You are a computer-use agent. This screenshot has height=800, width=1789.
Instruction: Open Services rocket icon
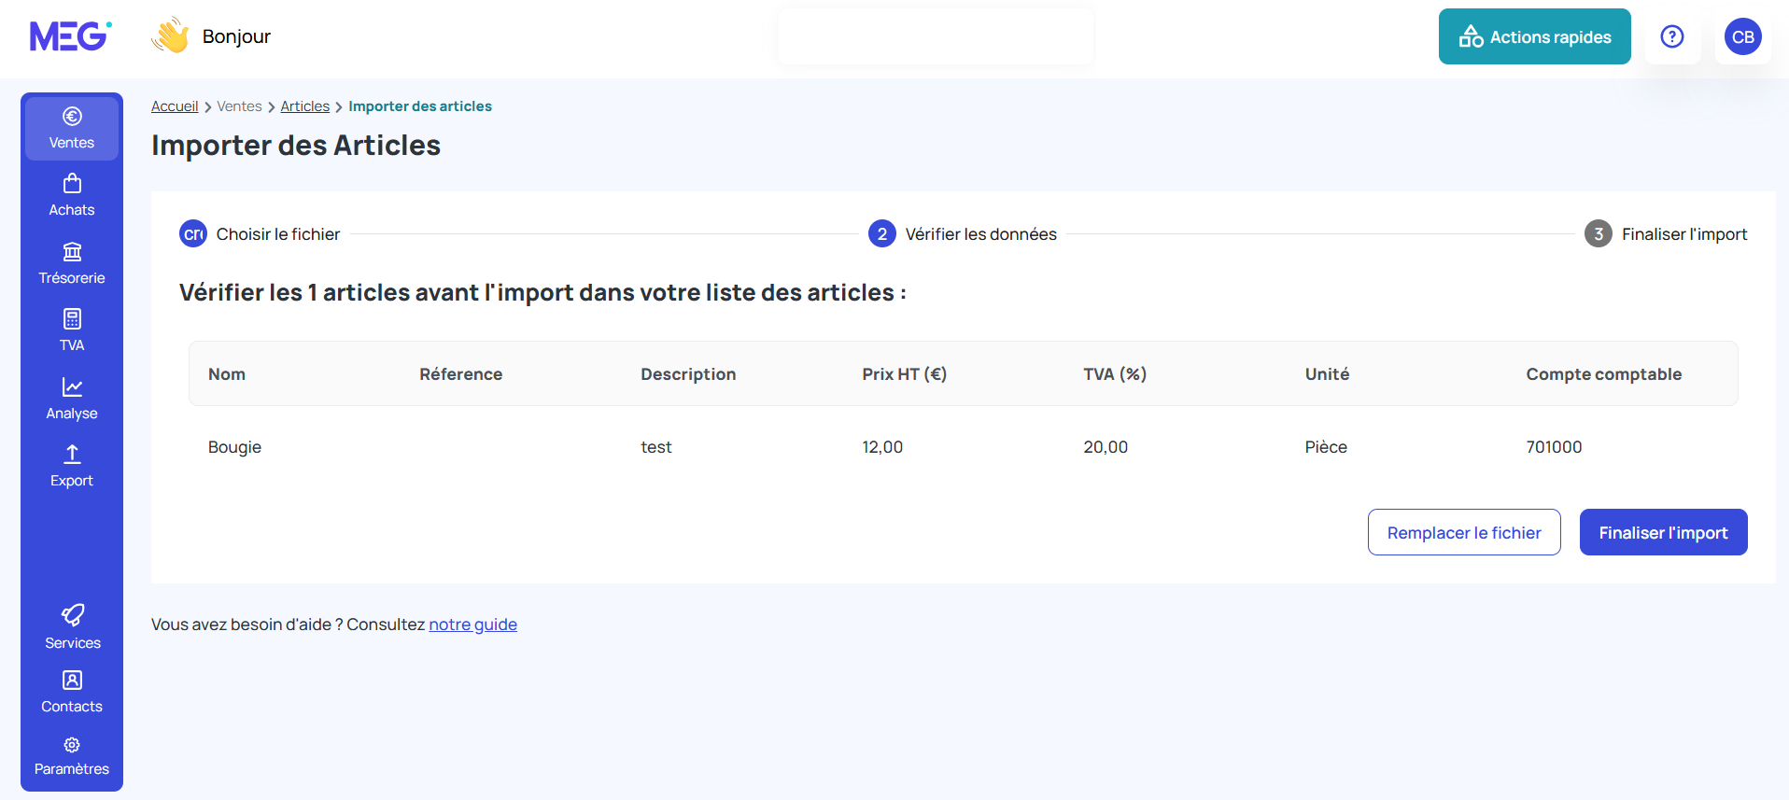coord(72,626)
